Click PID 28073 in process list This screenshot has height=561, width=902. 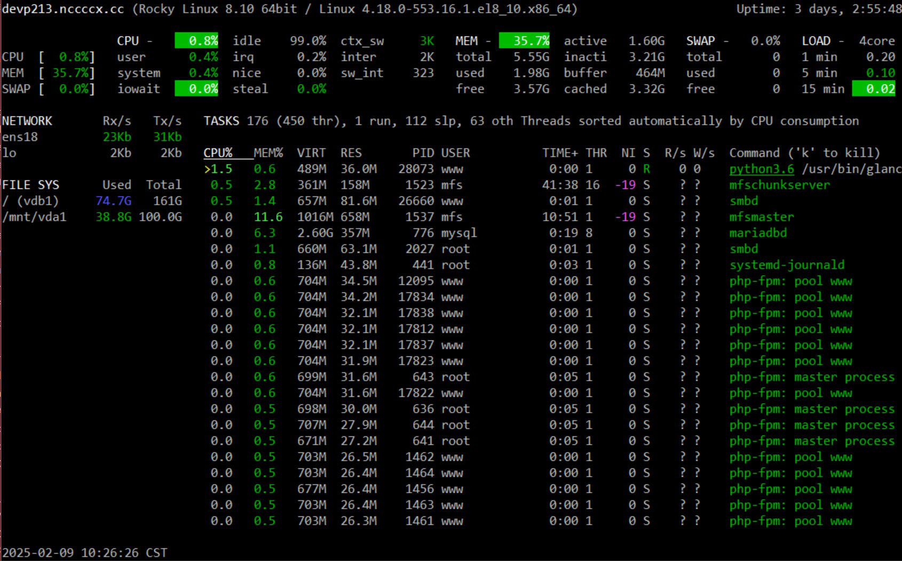coord(416,169)
